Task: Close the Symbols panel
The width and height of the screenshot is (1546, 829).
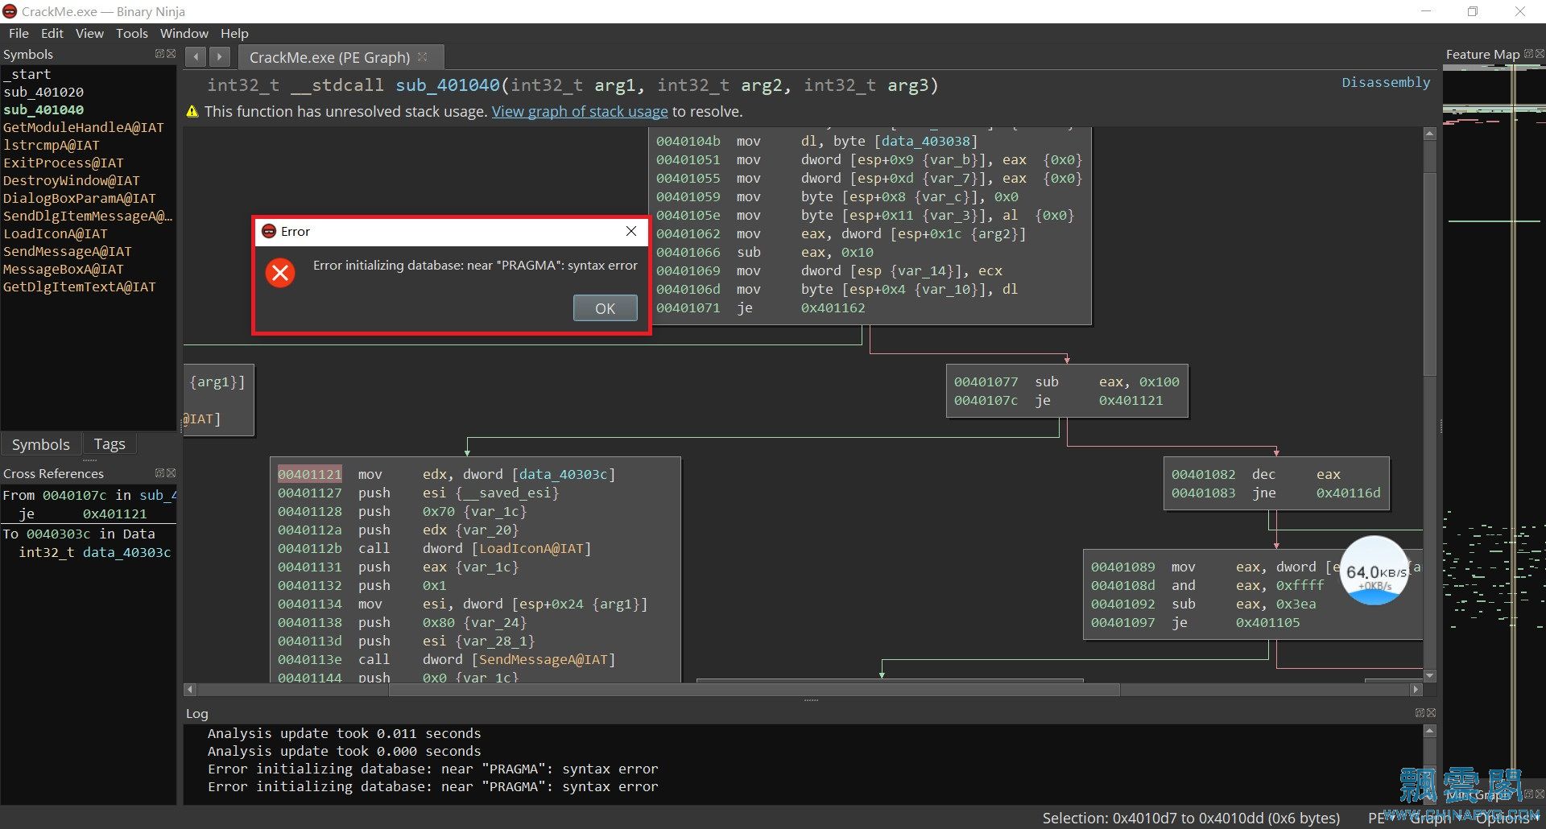Action: coord(171,54)
